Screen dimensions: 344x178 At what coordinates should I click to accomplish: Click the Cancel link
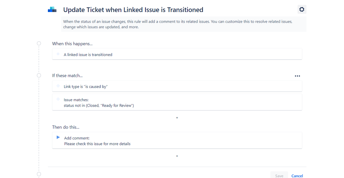297,176
